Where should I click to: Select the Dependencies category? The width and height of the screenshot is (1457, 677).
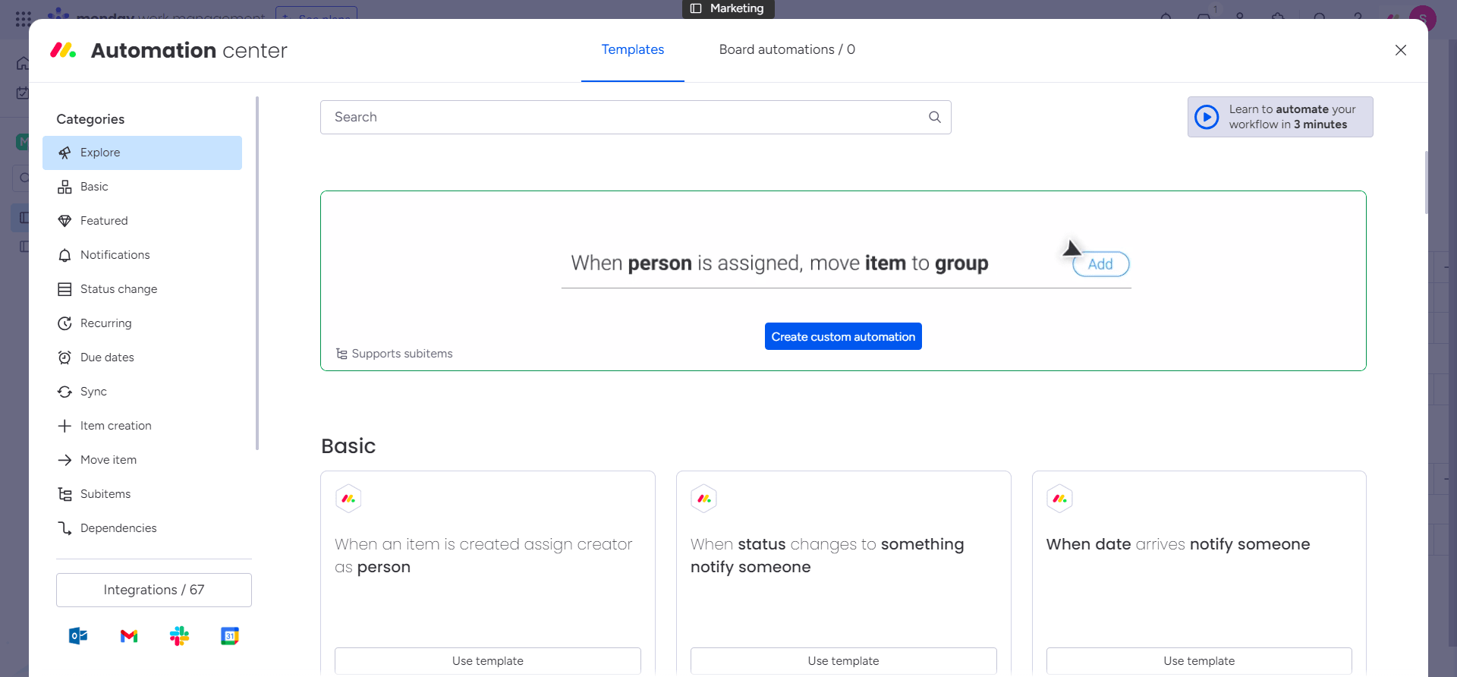118,528
